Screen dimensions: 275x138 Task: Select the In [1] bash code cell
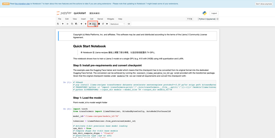pos(145,86)
